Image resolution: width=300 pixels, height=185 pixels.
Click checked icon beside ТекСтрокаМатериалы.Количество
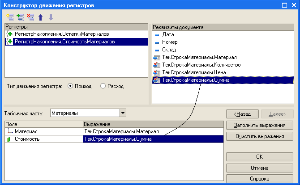(157, 65)
